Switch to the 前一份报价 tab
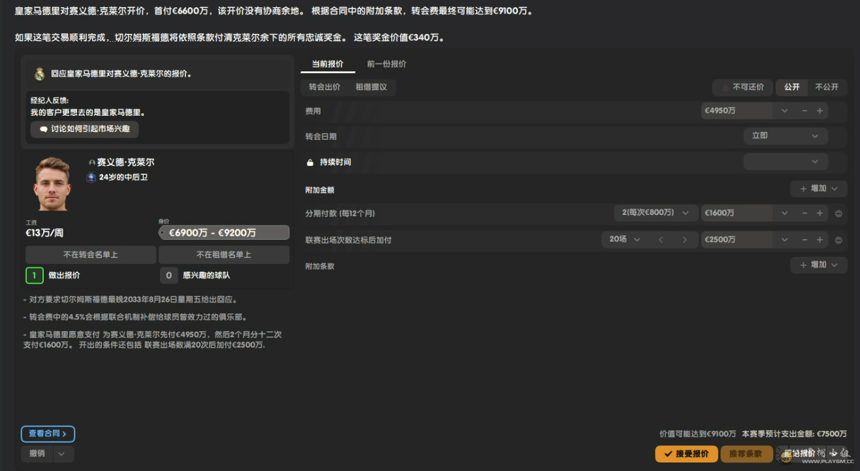Screen dimensions: 860x471 pyautogui.click(x=387, y=64)
